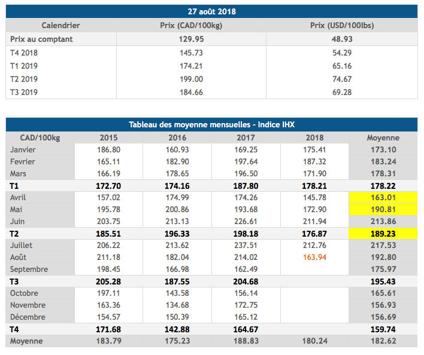Click the yellow highlighted Avril average 163.01

(x=383, y=197)
